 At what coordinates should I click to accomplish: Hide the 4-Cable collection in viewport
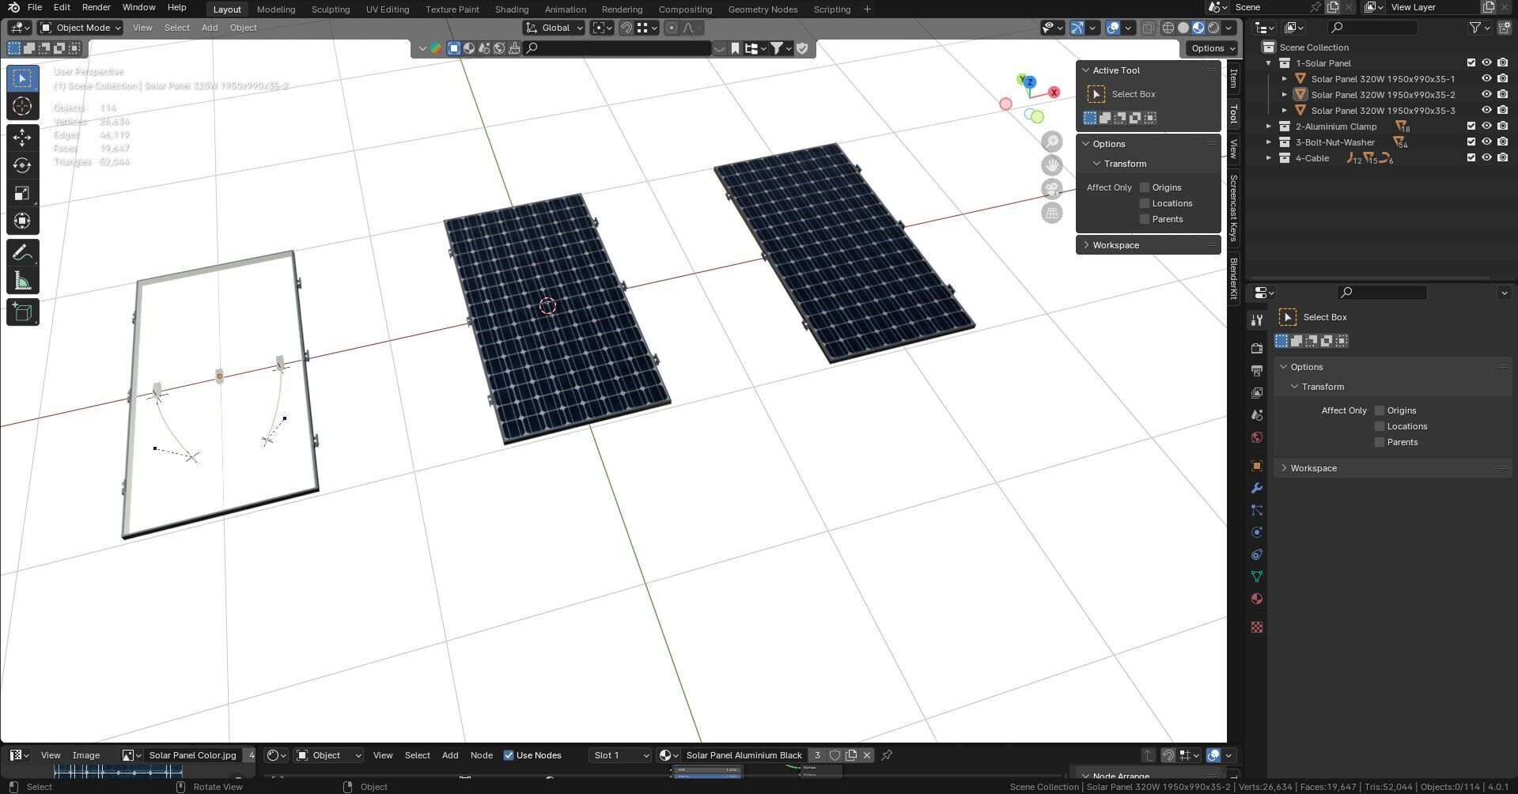coord(1486,157)
